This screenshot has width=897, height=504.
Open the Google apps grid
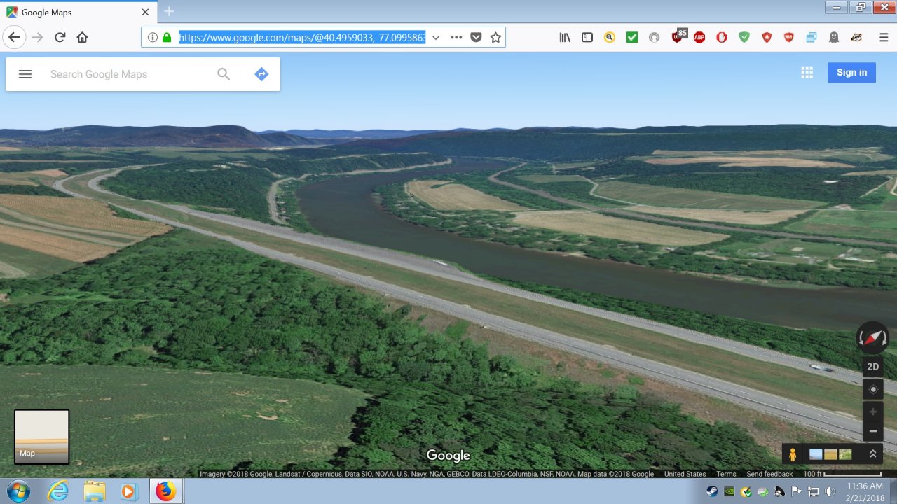(807, 73)
